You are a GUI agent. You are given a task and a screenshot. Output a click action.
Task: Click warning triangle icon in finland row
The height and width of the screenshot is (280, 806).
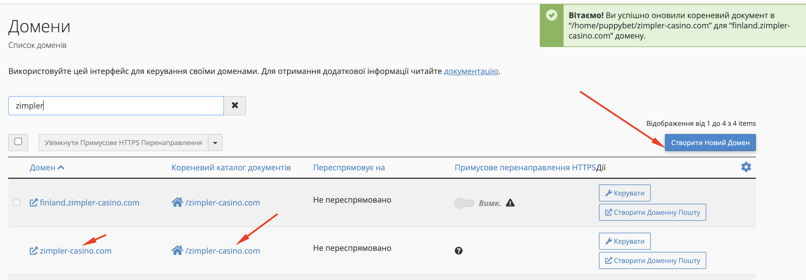tap(510, 203)
